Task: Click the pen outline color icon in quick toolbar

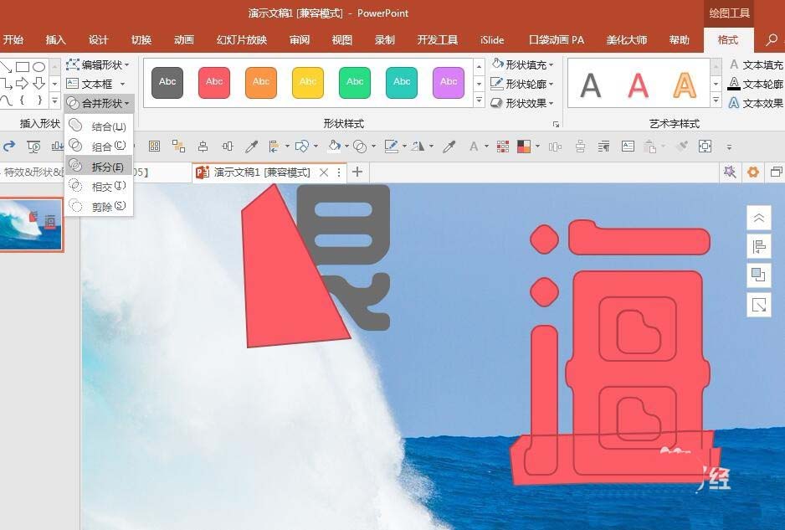Action: point(391,147)
